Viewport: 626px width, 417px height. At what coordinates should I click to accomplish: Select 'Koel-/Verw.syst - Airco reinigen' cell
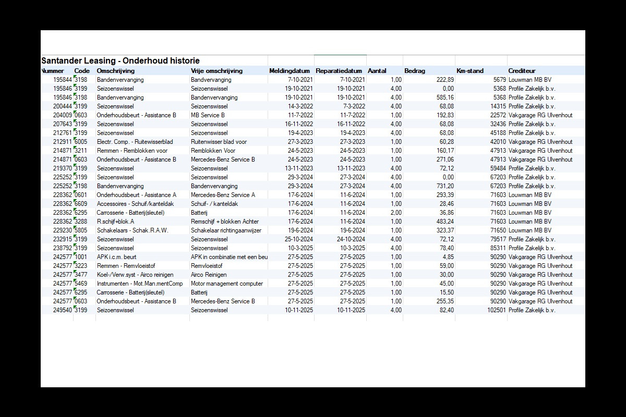(x=135, y=275)
